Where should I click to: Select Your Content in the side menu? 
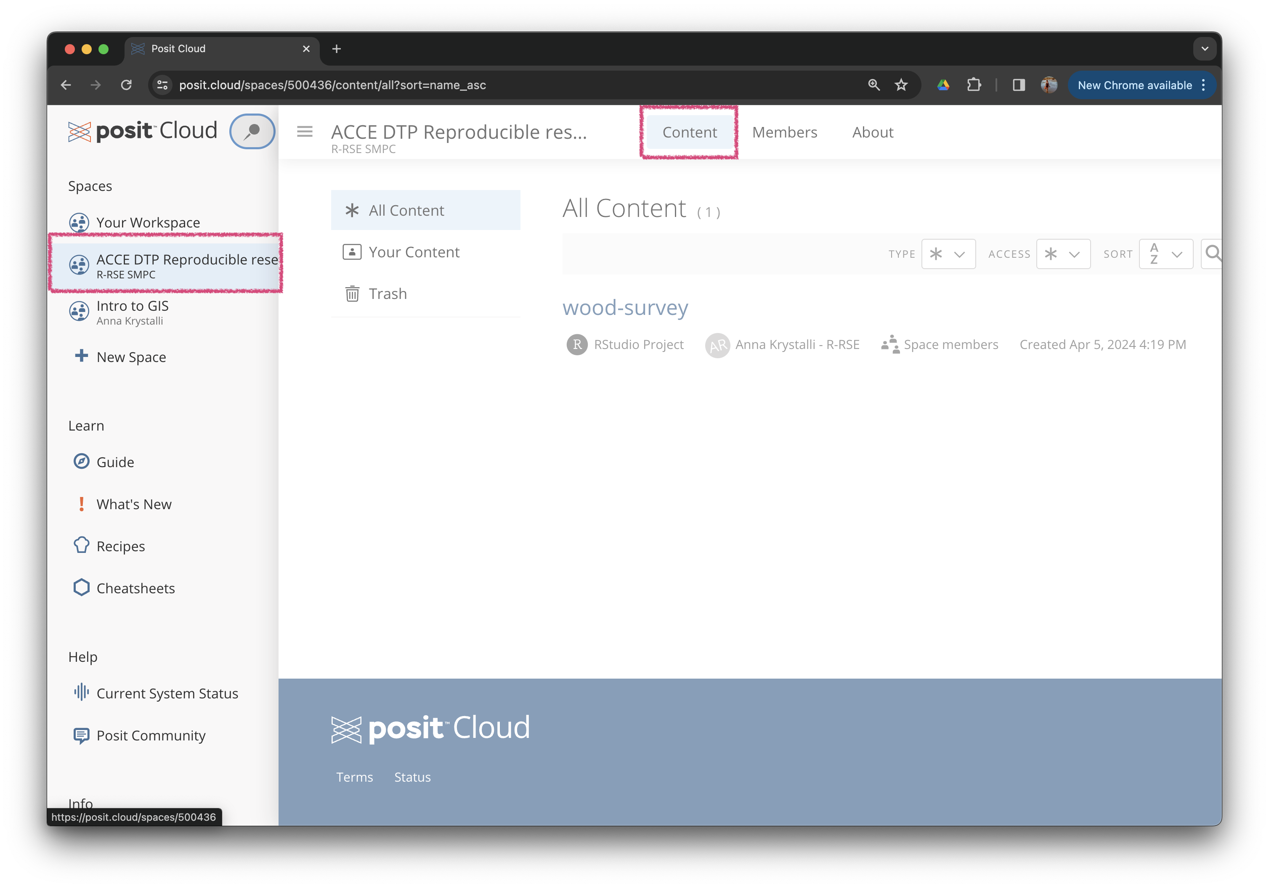(x=425, y=252)
